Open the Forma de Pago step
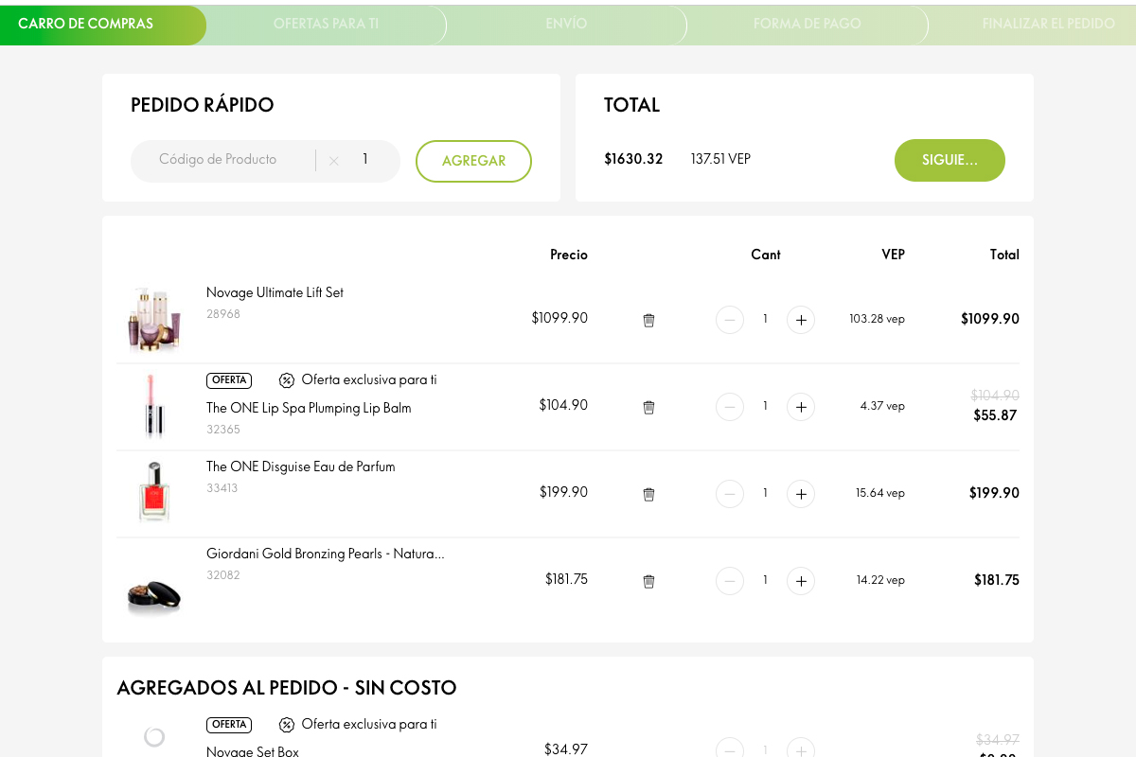1136x757 pixels. (x=807, y=25)
